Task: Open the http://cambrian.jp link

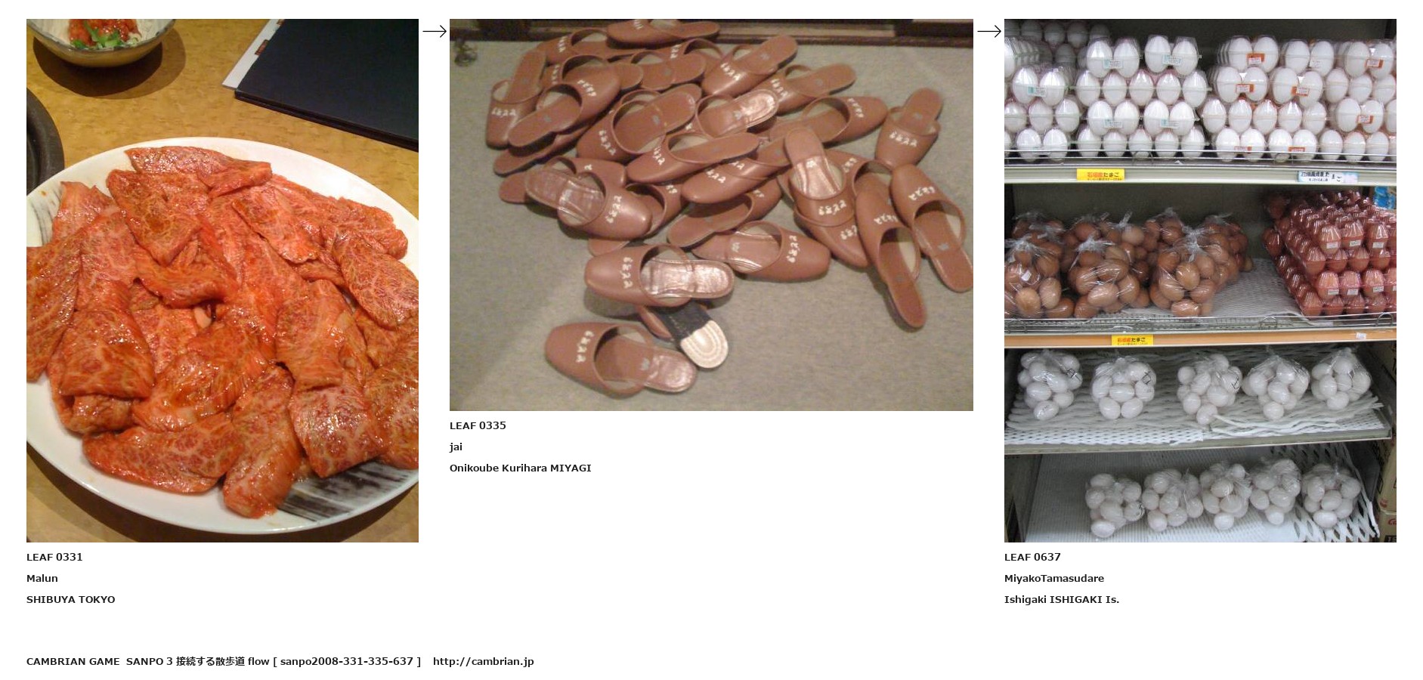Action: pos(484,661)
